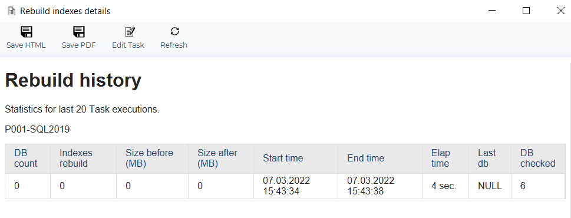The image size is (571, 218).
Task: Click the document icon in the title bar
Action: coord(12,11)
